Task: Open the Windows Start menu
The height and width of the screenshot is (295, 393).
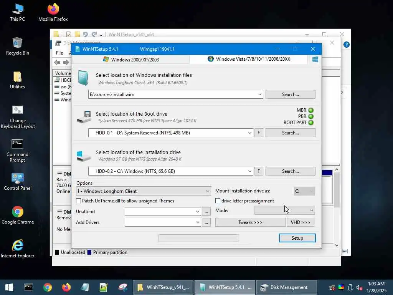Action: 9,287
